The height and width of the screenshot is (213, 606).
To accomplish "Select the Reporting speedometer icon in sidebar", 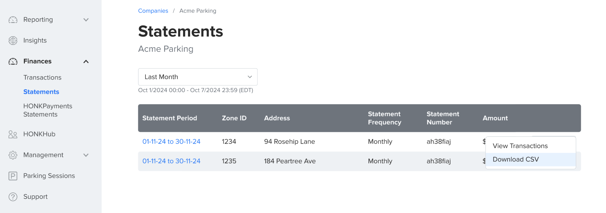I will [13, 20].
